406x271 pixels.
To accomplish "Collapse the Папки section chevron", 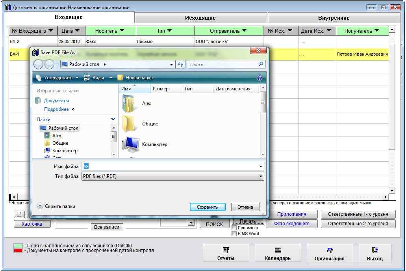I will [x=113, y=119].
